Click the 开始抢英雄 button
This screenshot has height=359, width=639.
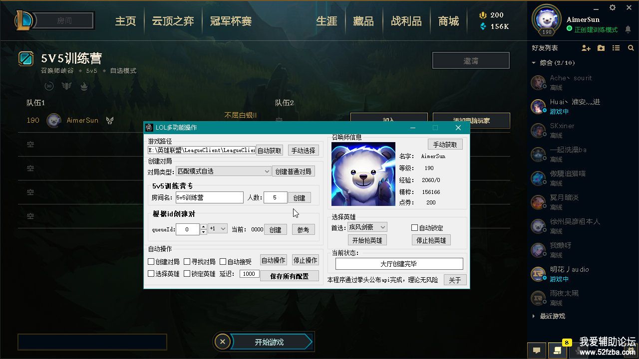[x=367, y=240]
